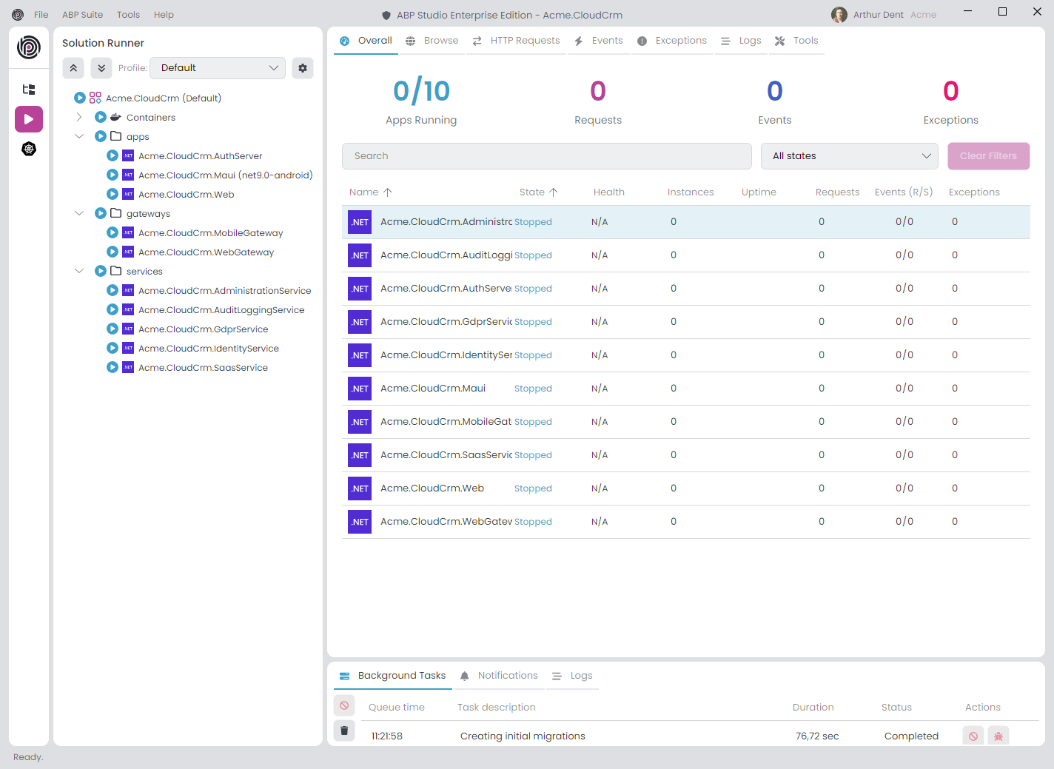Switch to the HTTP Requests tab

(517, 41)
